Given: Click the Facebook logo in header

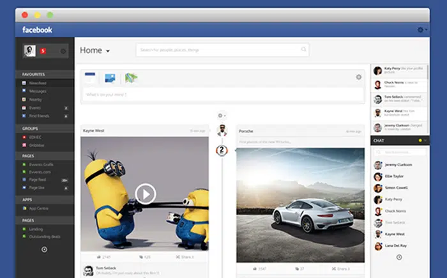Looking at the screenshot, I should [x=37, y=30].
